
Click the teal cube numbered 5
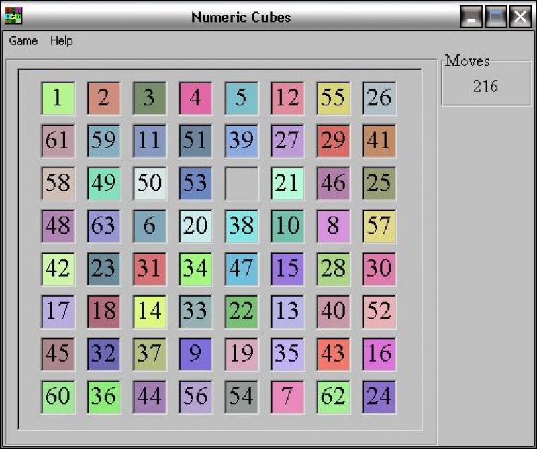(242, 98)
